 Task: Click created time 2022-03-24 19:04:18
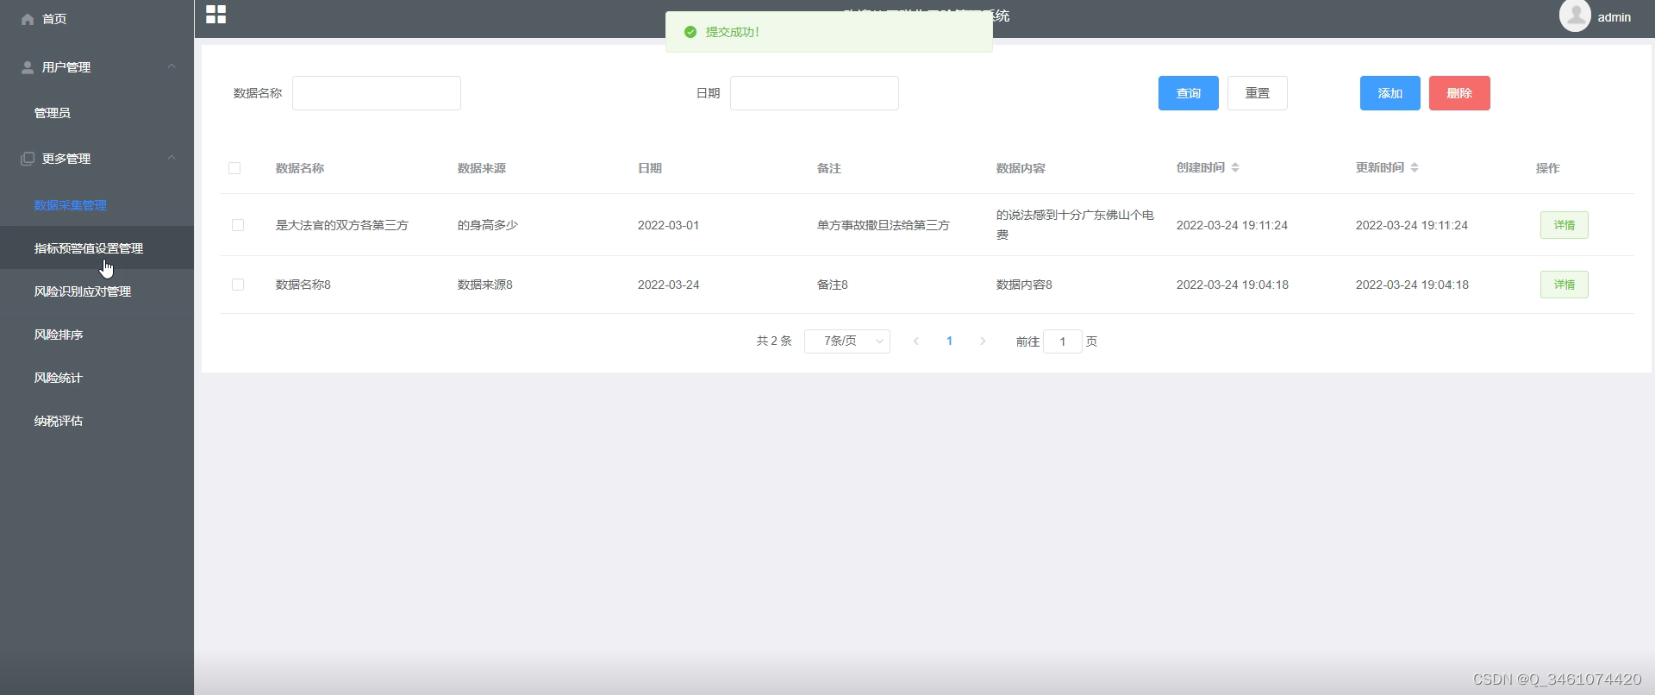click(1233, 285)
